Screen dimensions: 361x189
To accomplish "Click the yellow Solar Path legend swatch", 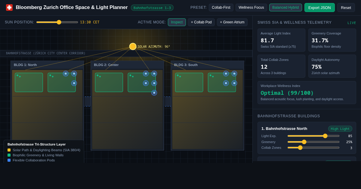I will click(x=9, y=150).
